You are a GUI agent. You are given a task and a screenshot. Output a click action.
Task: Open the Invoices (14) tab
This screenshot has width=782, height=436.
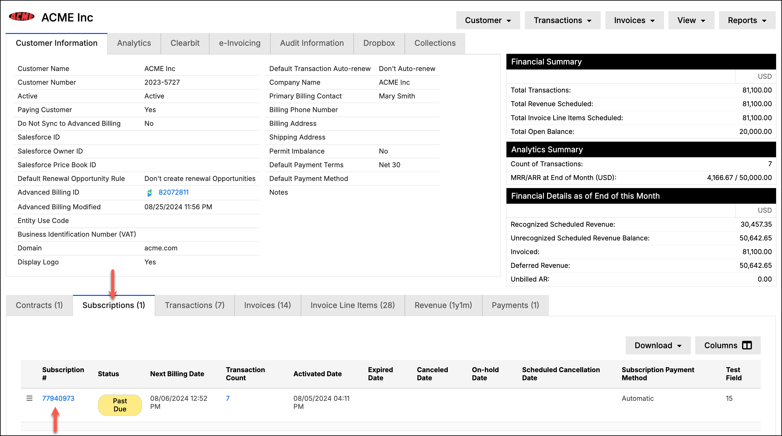(x=268, y=305)
